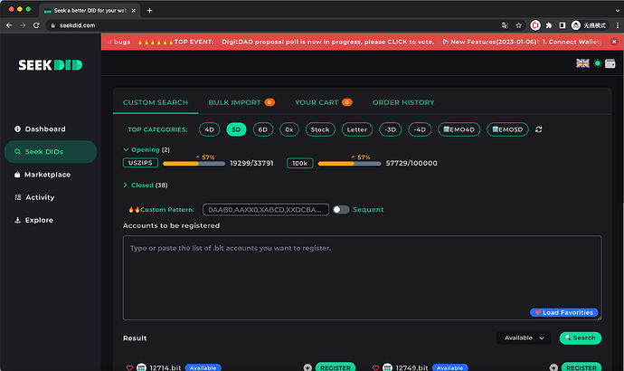This screenshot has width=624, height=371.
Task: Favorite 12749.bit with heart icon
Action: (375, 367)
